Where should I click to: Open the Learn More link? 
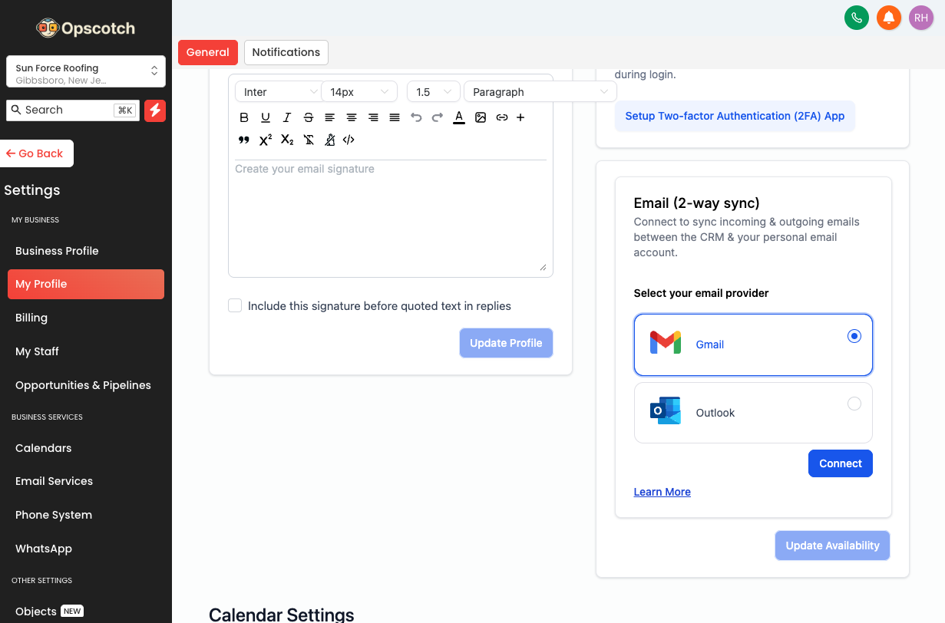click(x=662, y=492)
